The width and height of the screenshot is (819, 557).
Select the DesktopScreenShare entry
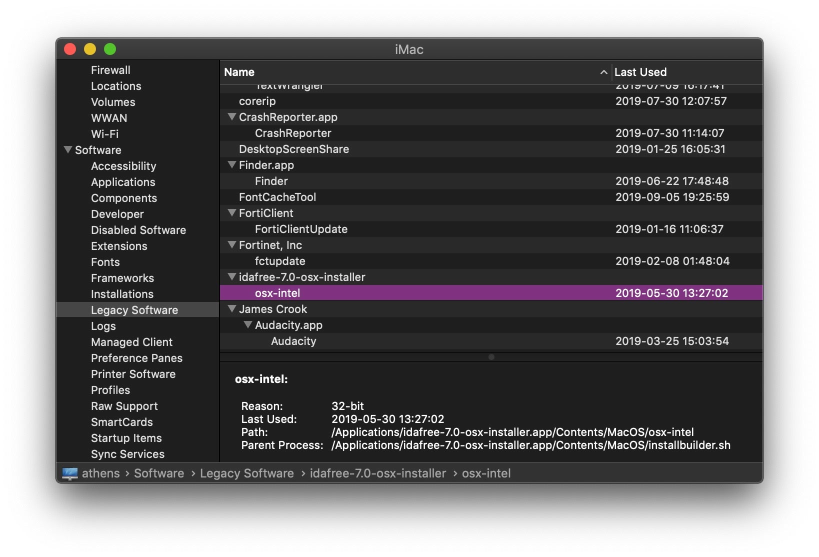pyautogui.click(x=293, y=149)
